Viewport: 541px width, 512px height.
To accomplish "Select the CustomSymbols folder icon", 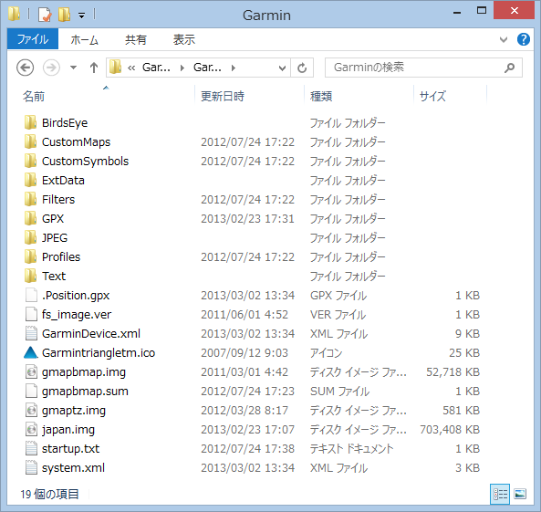I will coord(31,161).
